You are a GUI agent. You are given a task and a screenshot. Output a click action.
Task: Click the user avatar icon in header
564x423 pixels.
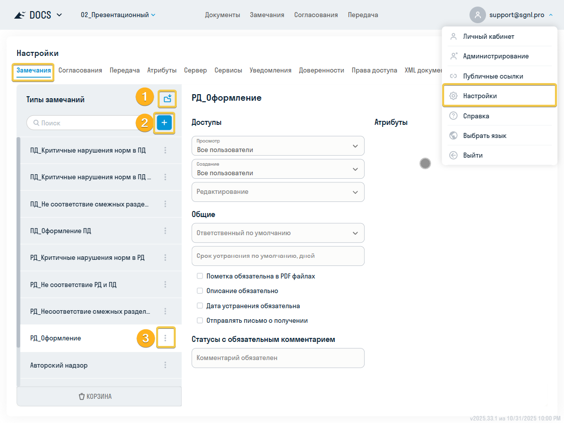[477, 15]
